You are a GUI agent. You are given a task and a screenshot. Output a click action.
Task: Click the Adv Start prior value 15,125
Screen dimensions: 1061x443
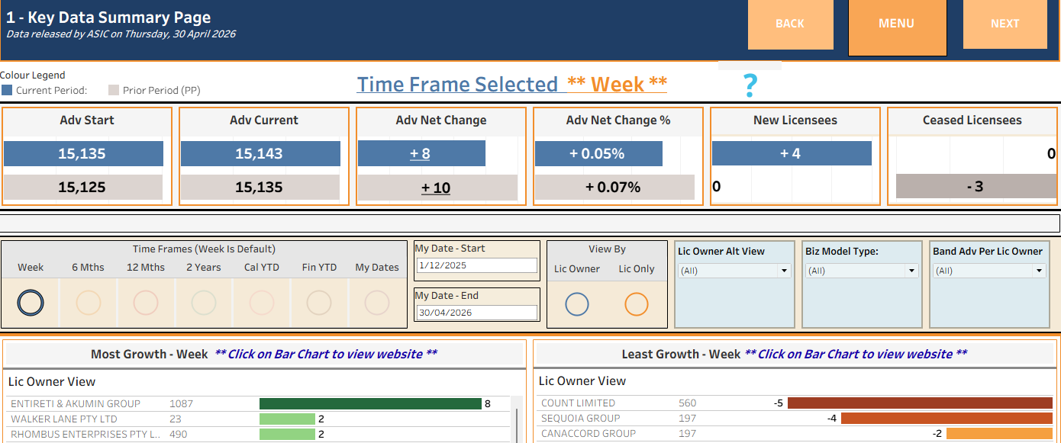point(83,188)
